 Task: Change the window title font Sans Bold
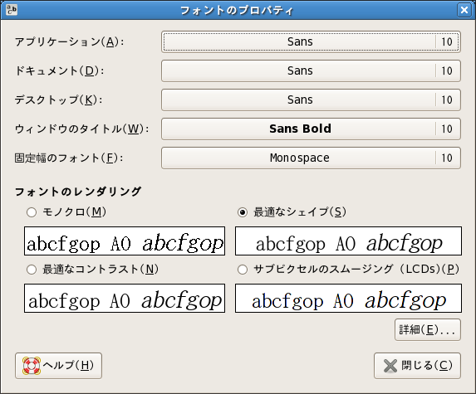pos(311,129)
